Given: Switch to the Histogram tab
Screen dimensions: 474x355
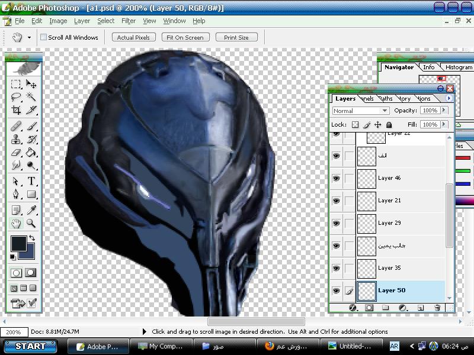Looking at the screenshot, I should [459, 67].
